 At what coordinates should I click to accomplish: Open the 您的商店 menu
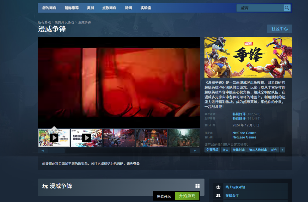click(49, 8)
